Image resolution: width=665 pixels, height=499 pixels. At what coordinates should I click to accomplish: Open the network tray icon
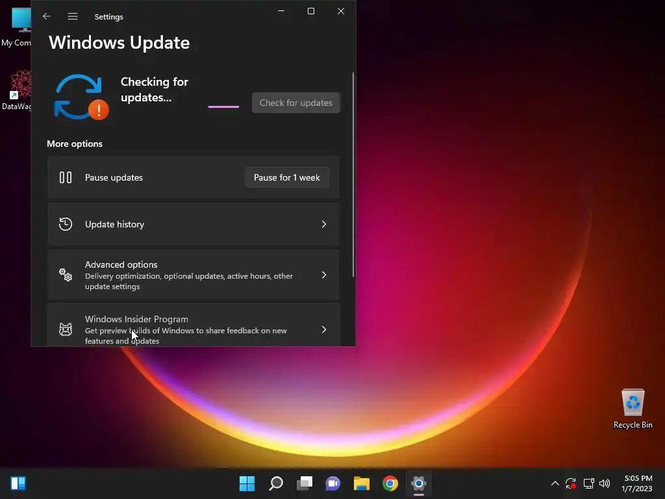point(588,483)
